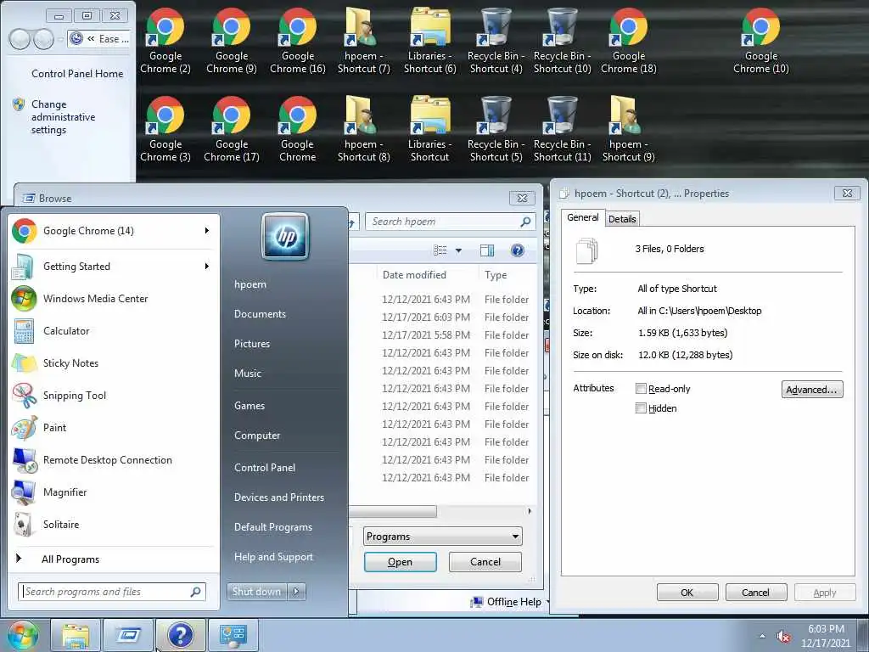The image size is (869, 652).
Task: Open hpoem - Shortcut (7) desktop icon
Action: tap(363, 41)
